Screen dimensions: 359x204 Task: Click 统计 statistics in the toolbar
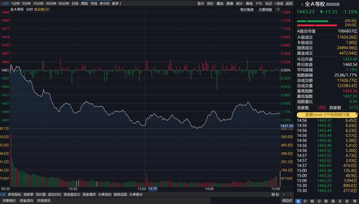239,3
